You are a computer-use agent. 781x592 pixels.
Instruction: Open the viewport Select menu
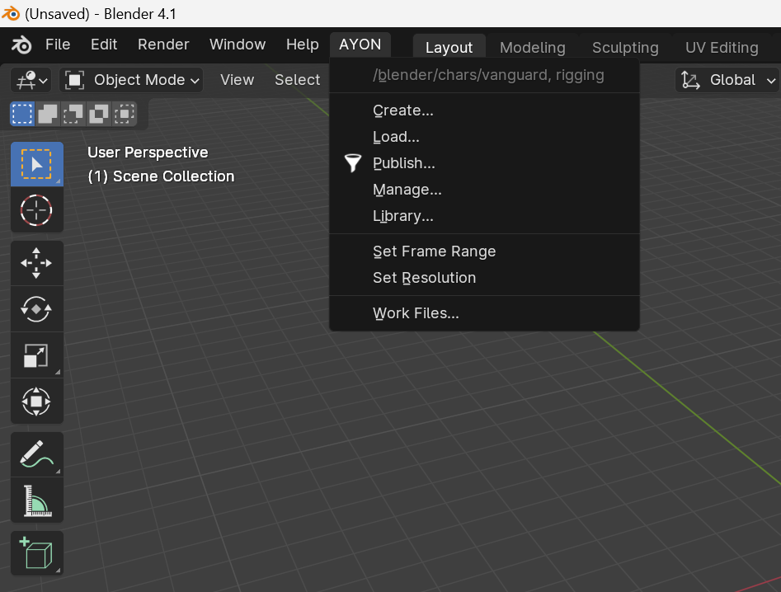pyautogui.click(x=298, y=80)
